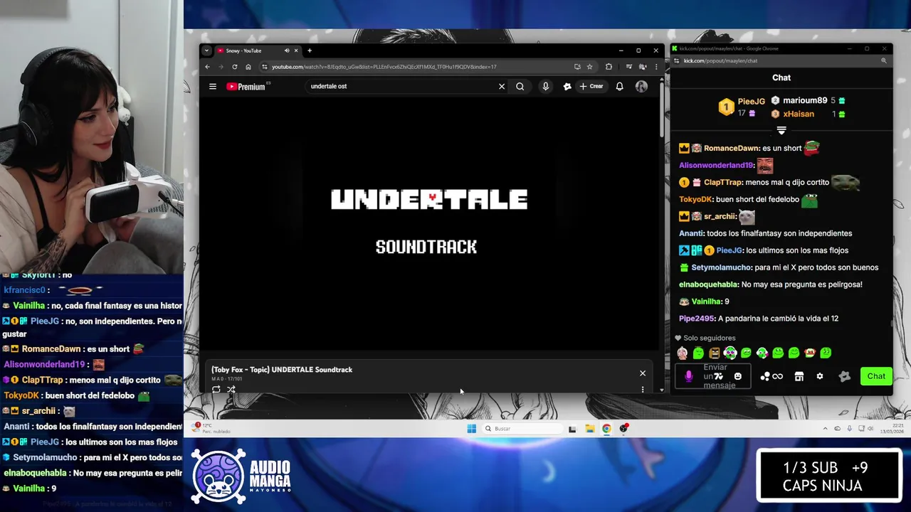Screen dimensions: 911x512
Task: Open chat settings gear icon
Action: click(x=820, y=376)
